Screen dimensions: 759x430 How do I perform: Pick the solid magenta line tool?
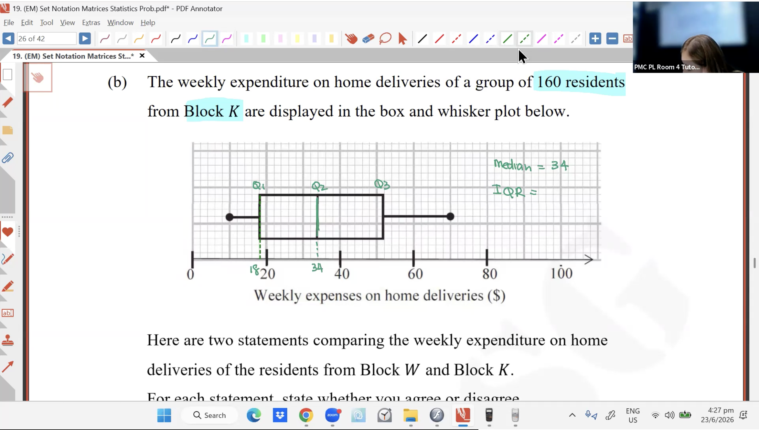(541, 39)
